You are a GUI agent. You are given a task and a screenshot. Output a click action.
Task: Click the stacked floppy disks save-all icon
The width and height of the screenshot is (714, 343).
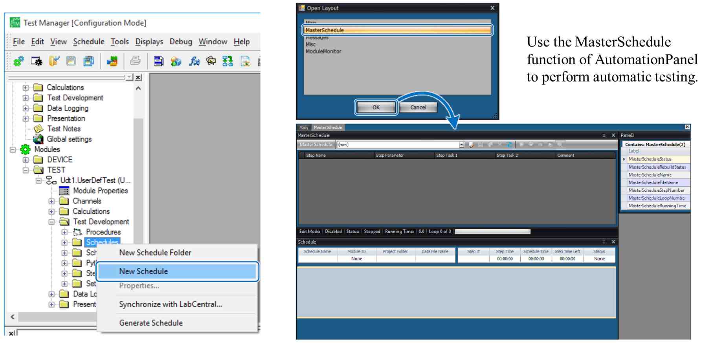tap(89, 61)
